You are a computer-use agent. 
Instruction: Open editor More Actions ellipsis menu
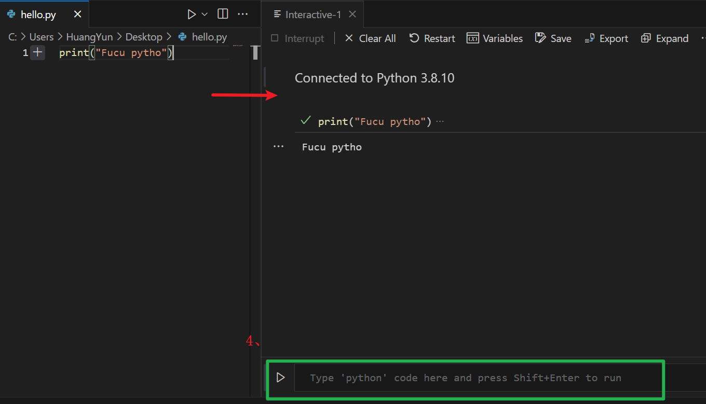[242, 14]
